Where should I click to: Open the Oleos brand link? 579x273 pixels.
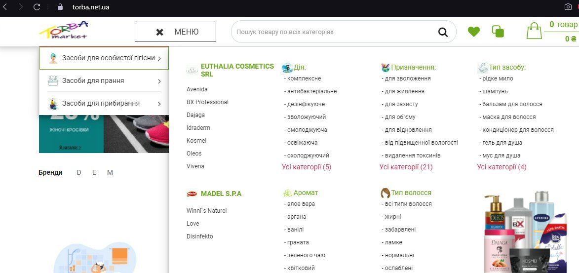click(194, 154)
